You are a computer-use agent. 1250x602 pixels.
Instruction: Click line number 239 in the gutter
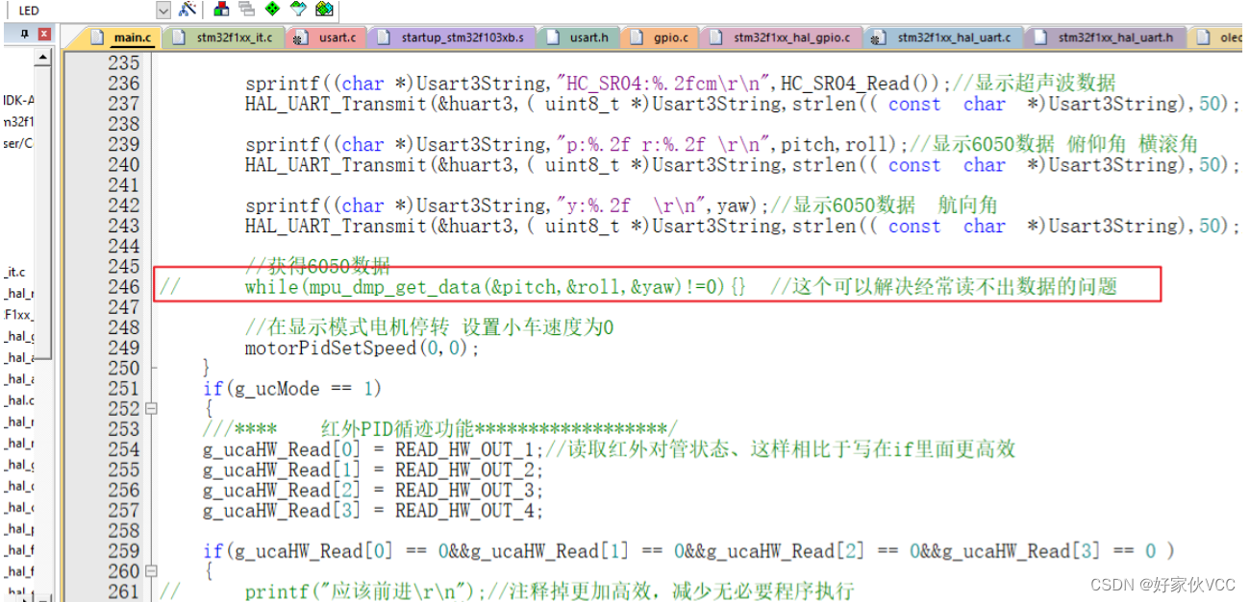pos(122,144)
